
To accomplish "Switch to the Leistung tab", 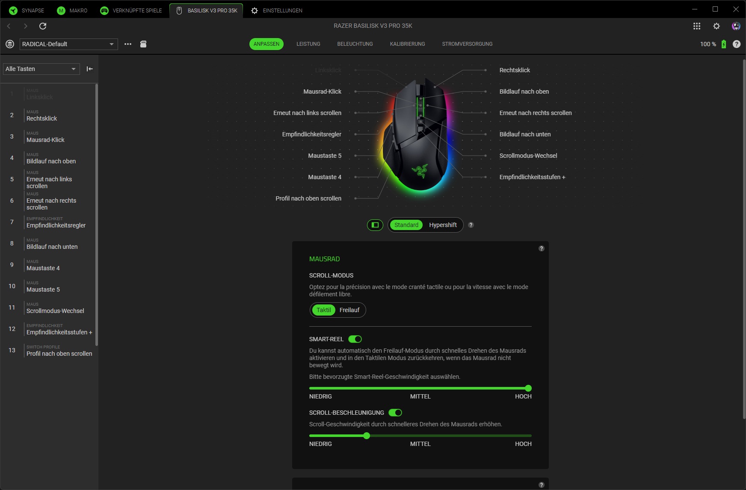I will click(308, 44).
